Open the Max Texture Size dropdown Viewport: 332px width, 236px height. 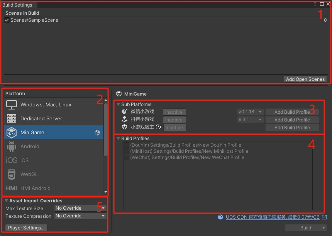[x=80, y=208]
